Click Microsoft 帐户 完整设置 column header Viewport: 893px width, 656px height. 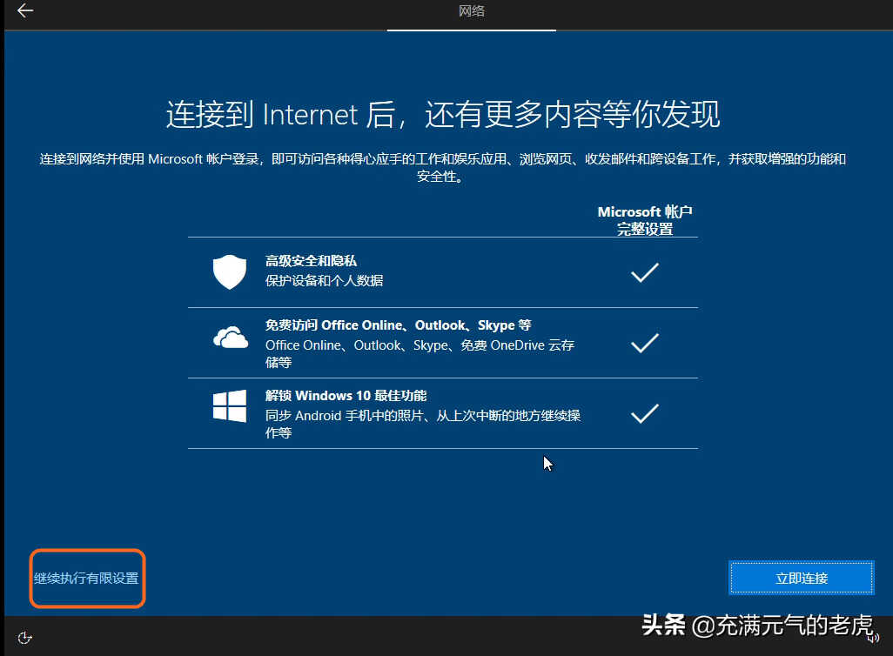pyautogui.click(x=645, y=220)
